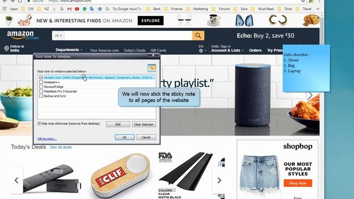Image resolution: width=354 pixels, height=199 pixels.
Task: Open the Tell me more link
Action: point(47,139)
